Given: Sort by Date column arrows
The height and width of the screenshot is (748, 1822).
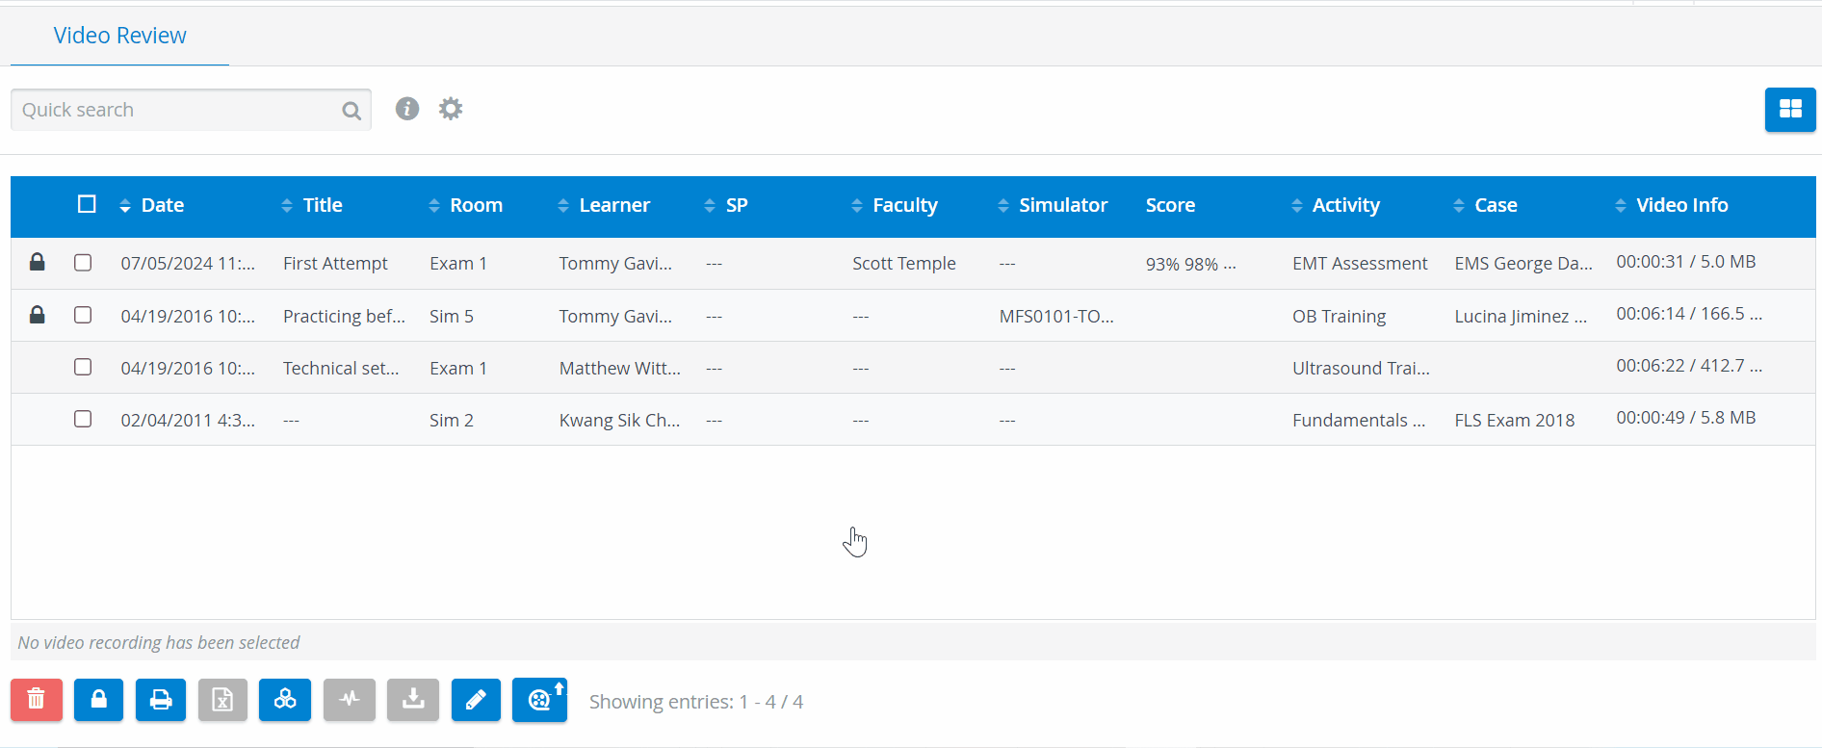Looking at the screenshot, I should (x=125, y=205).
